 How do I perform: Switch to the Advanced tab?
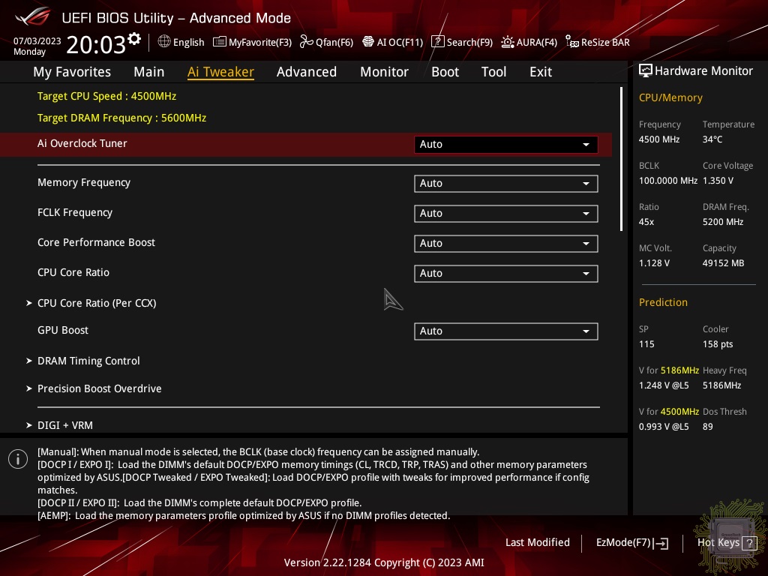tap(306, 72)
